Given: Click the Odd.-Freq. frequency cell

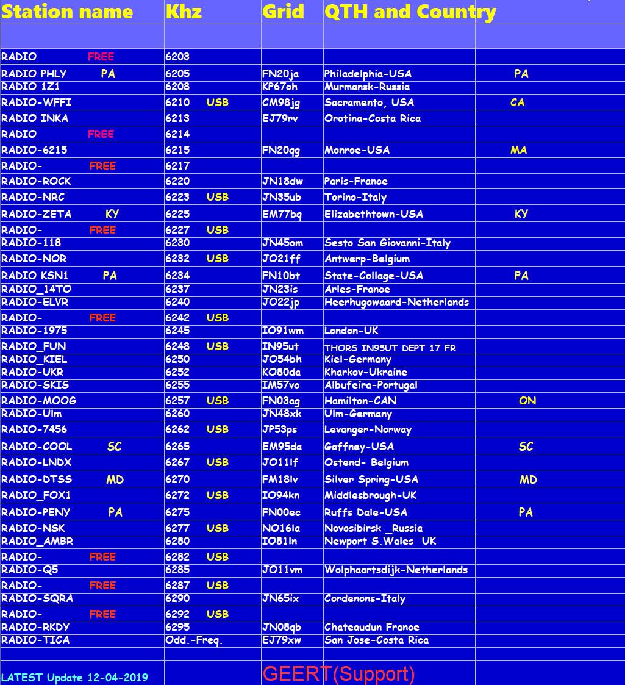Looking at the screenshot, I should click(x=194, y=640).
